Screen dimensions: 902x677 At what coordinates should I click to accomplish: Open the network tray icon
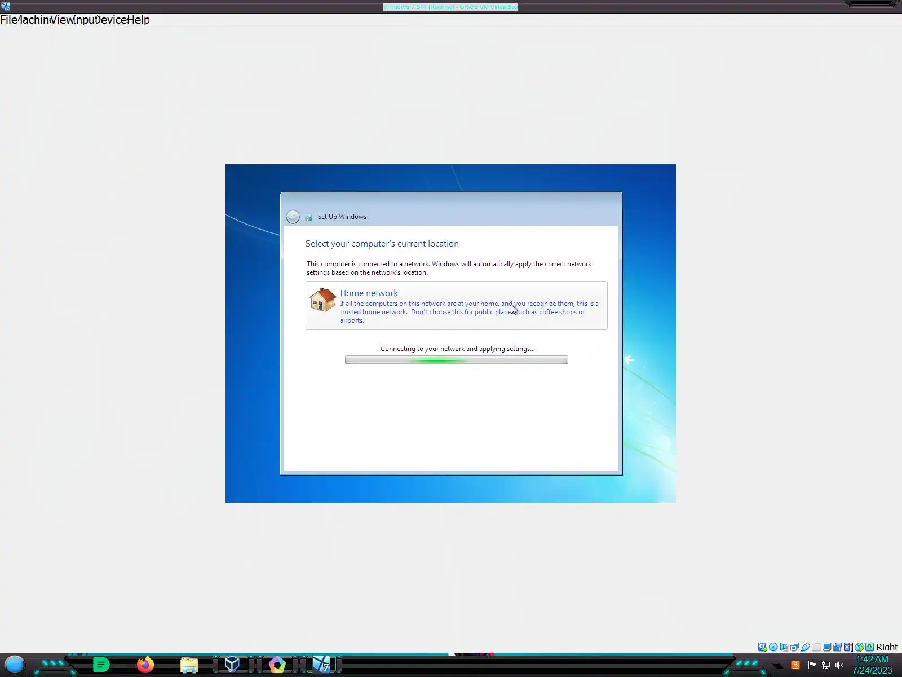pos(826,665)
